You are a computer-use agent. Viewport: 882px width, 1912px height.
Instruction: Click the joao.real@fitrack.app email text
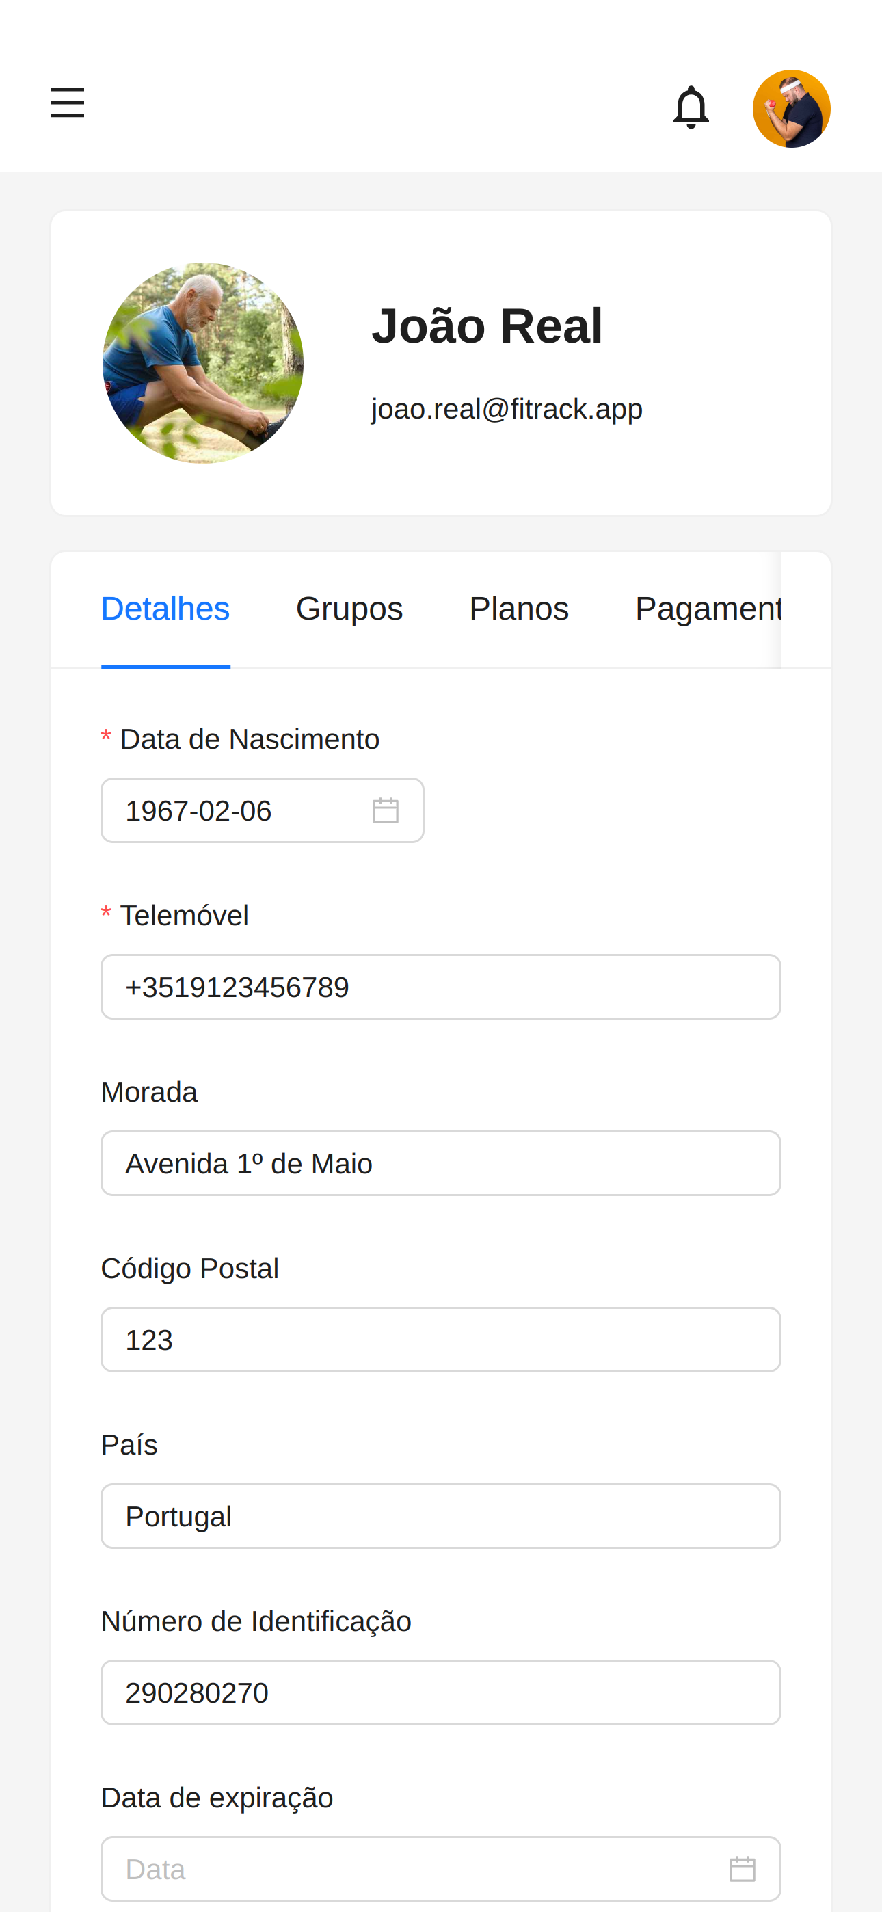(x=507, y=409)
